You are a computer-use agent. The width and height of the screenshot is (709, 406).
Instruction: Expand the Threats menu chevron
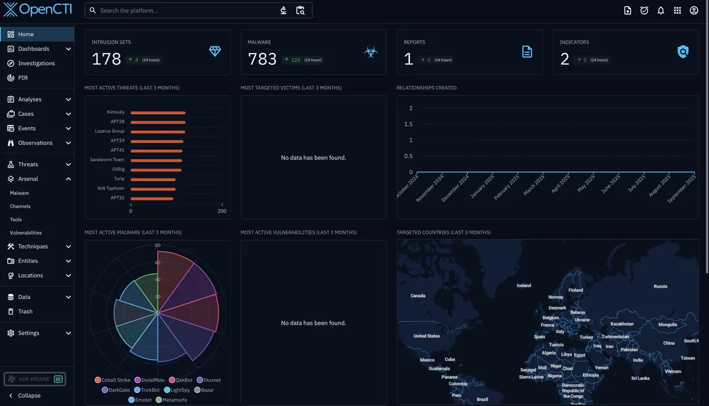[x=68, y=164]
